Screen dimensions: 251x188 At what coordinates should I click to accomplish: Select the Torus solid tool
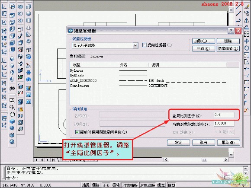29,41
